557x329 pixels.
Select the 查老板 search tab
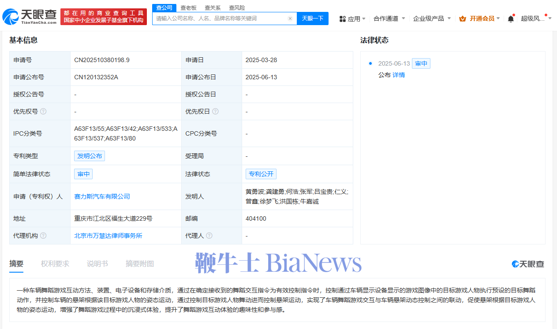tap(188, 8)
